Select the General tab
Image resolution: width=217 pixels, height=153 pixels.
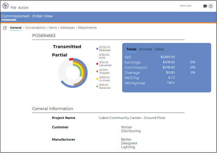pos(16,28)
